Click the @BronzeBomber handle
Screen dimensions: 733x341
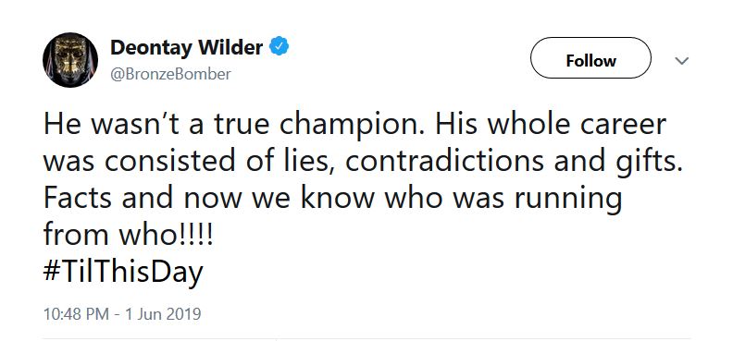pyautogui.click(x=170, y=74)
